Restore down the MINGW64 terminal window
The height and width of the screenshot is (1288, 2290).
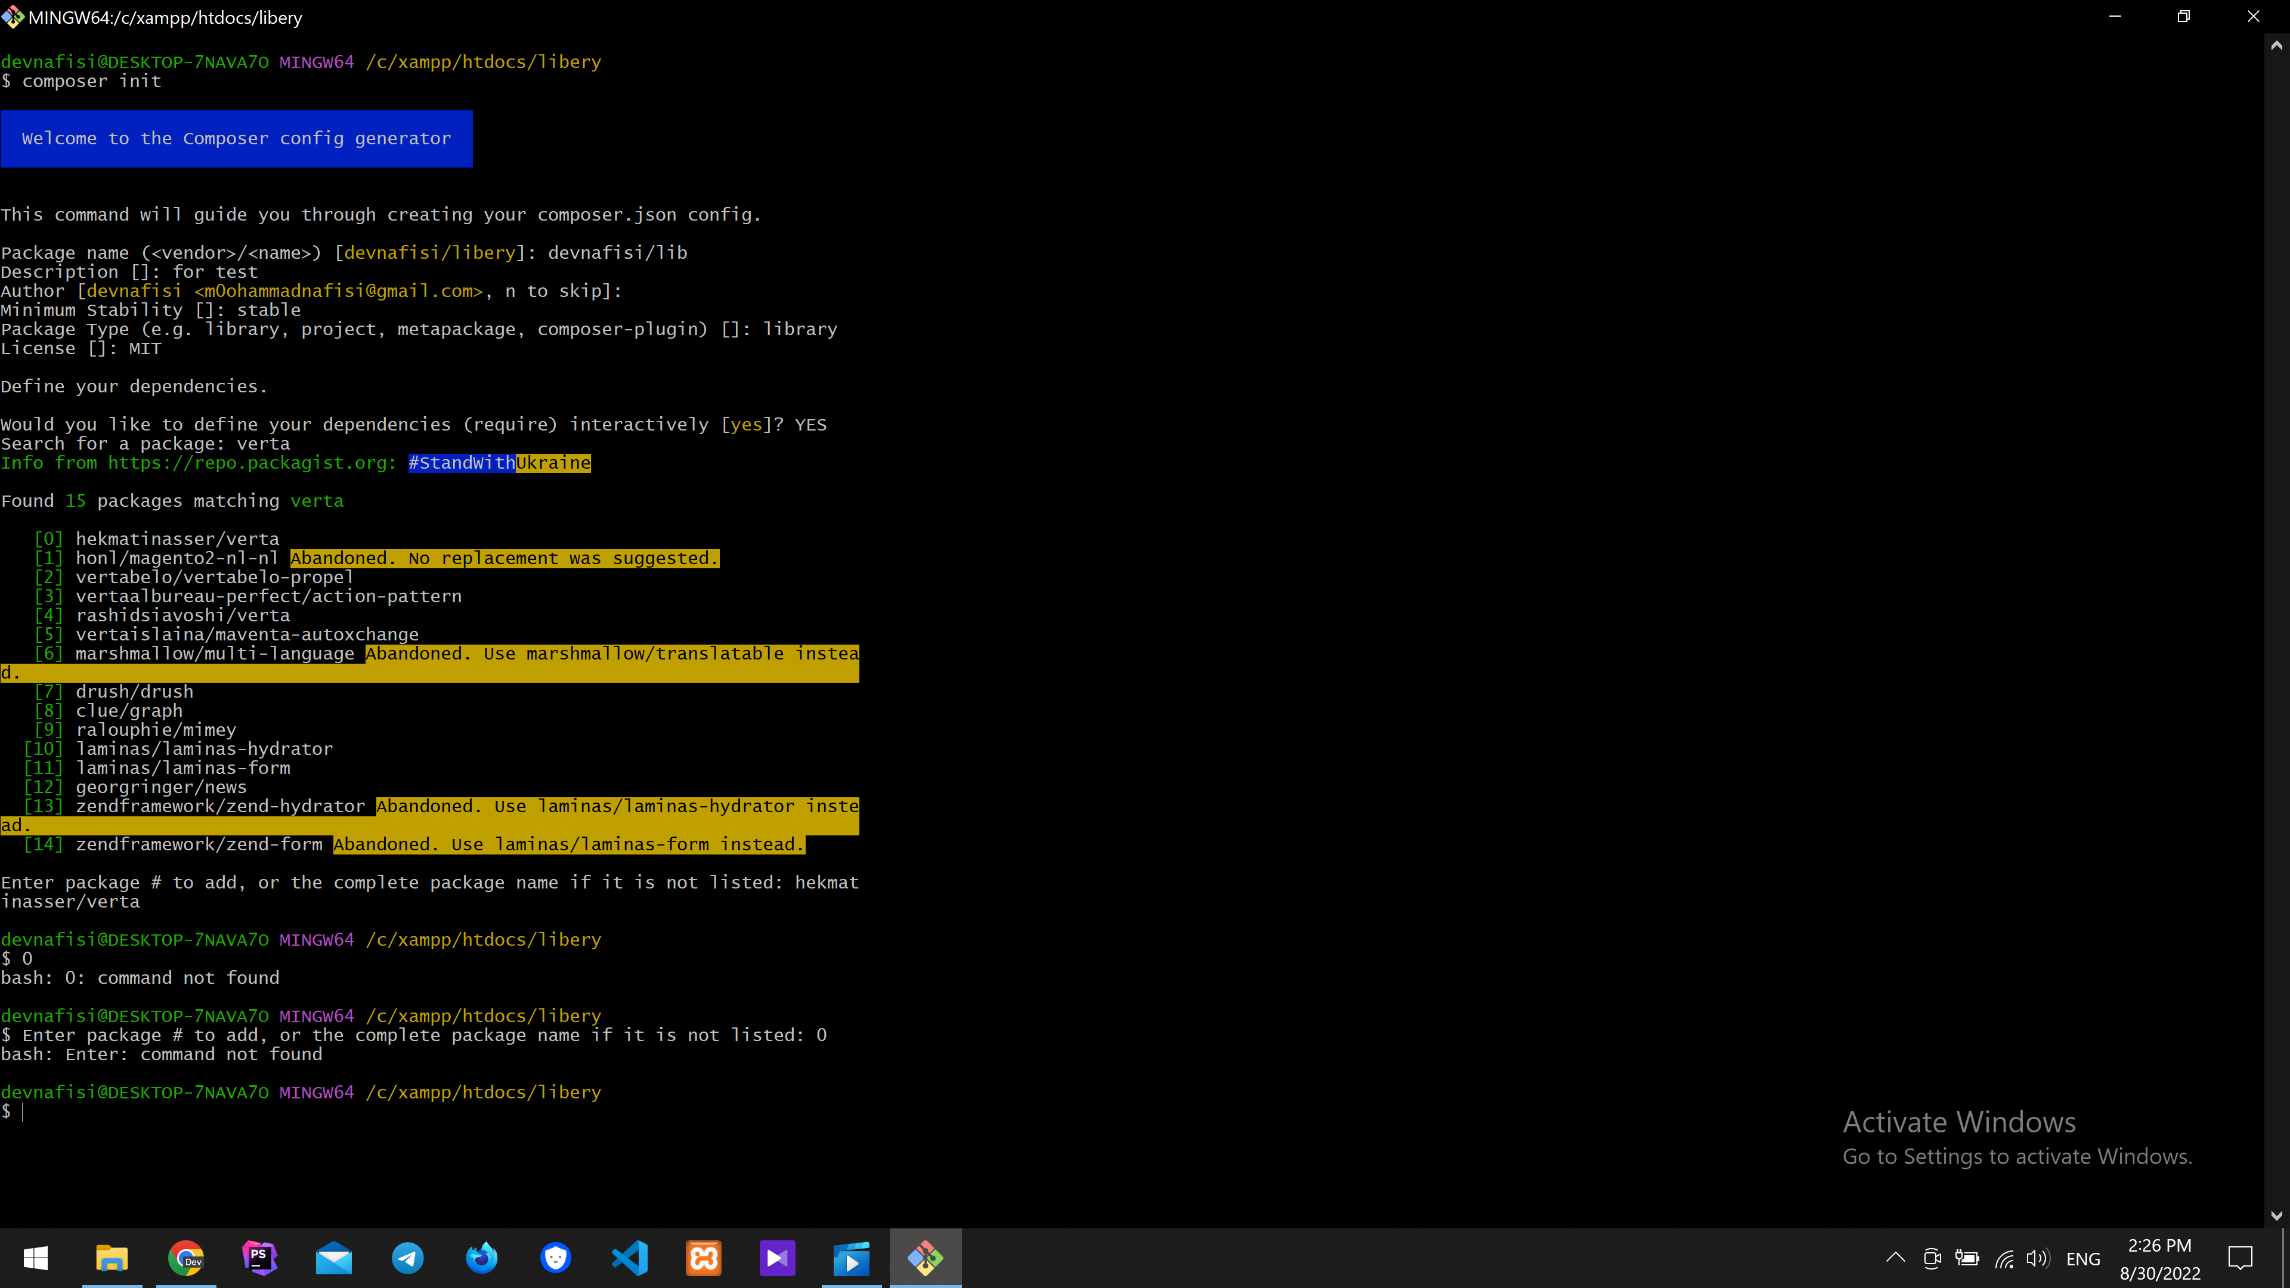2183,16
